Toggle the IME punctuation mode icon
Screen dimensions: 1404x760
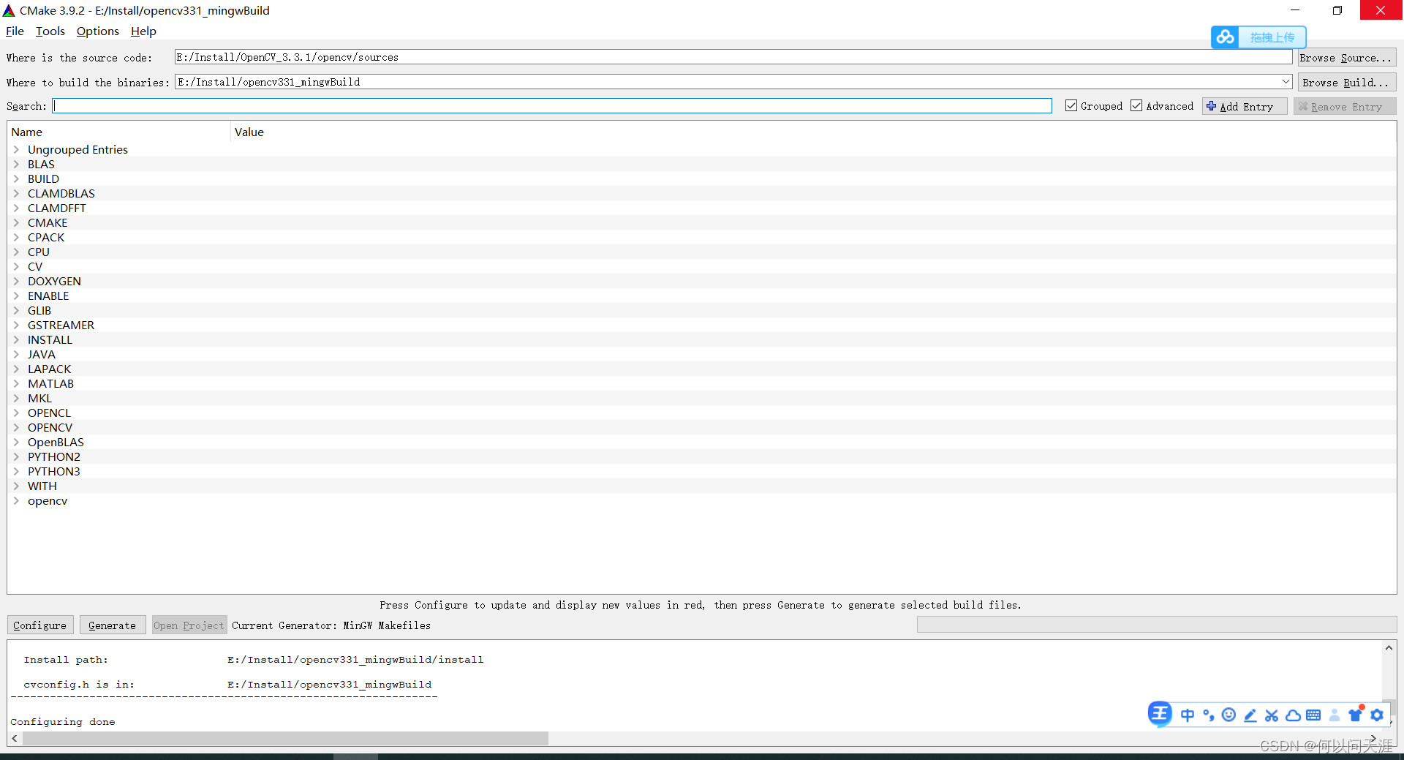point(1208,715)
